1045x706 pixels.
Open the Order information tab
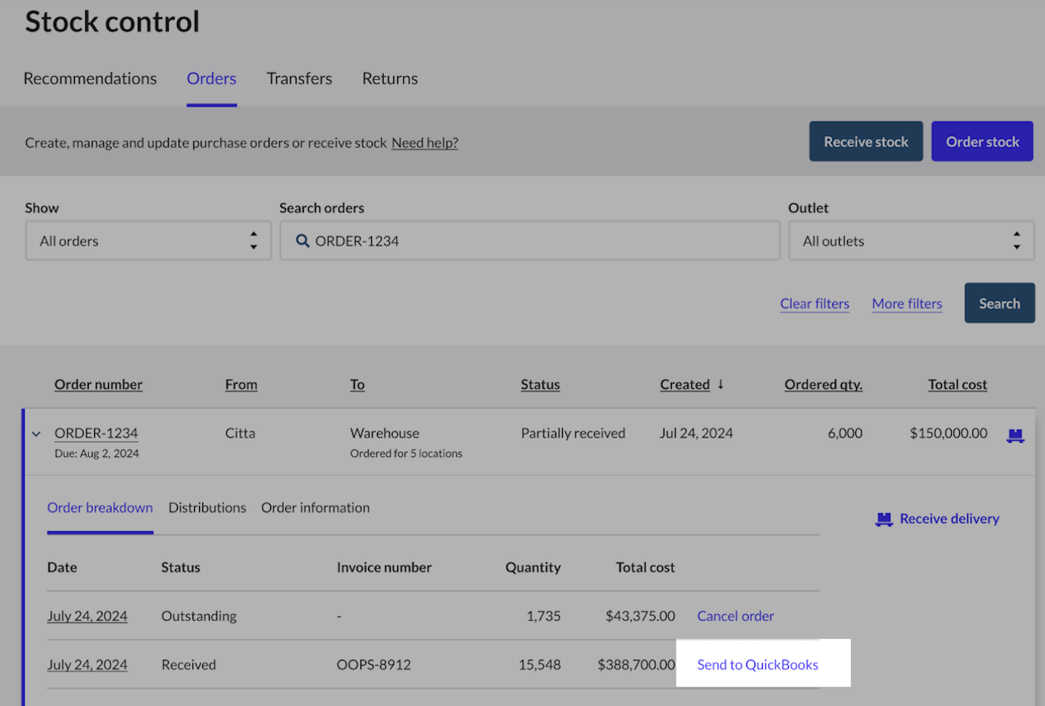pyautogui.click(x=315, y=507)
